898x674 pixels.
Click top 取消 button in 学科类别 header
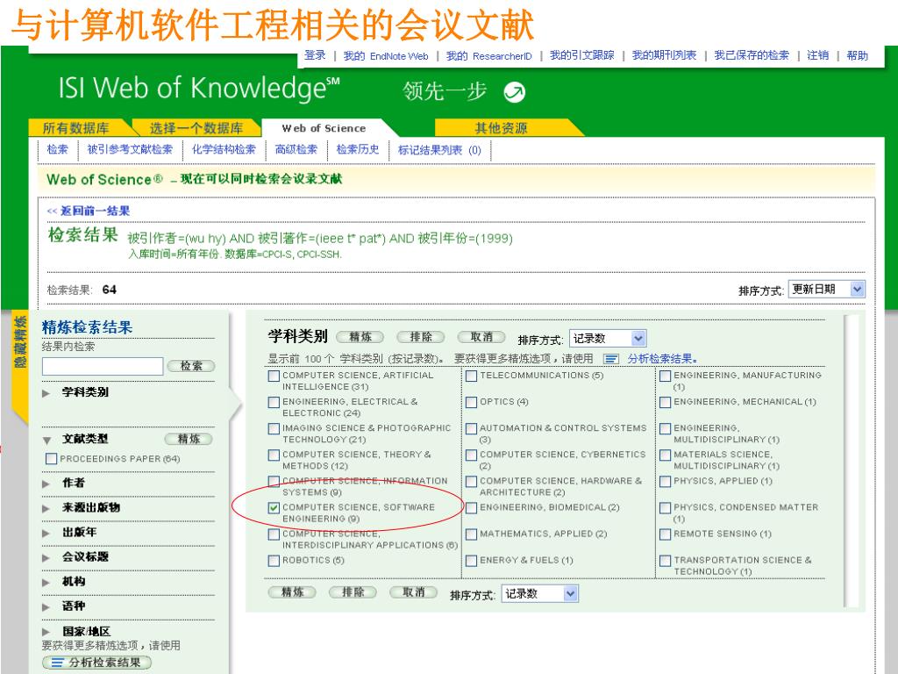(x=481, y=337)
